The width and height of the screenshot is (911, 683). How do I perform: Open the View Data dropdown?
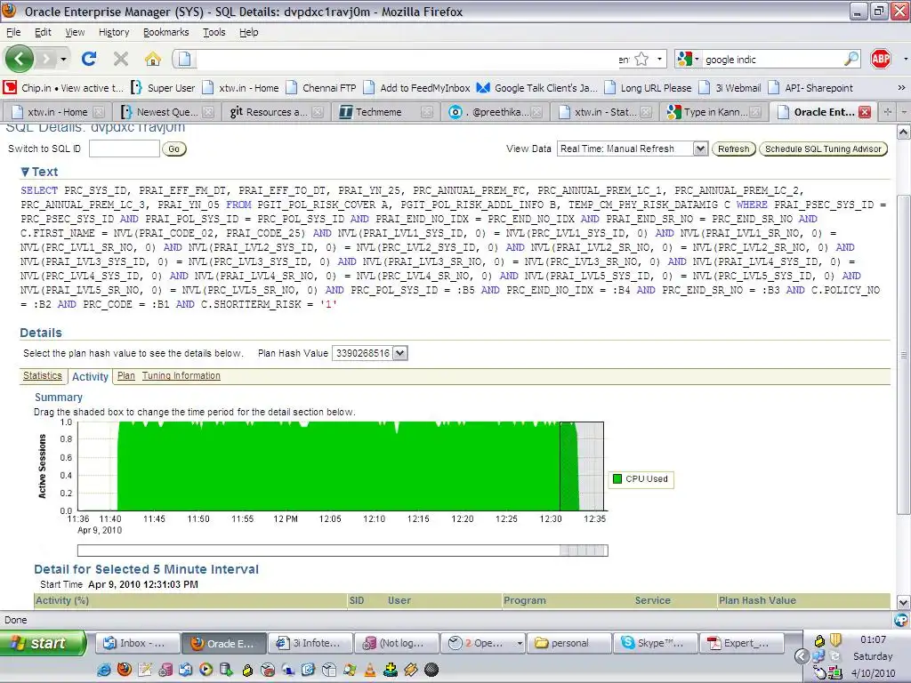coord(633,149)
